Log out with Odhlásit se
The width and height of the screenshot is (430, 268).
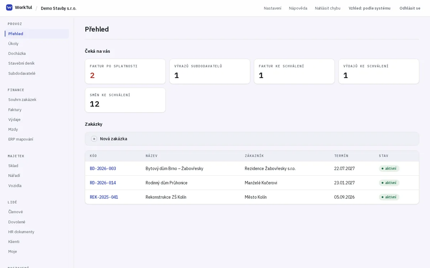click(x=410, y=8)
